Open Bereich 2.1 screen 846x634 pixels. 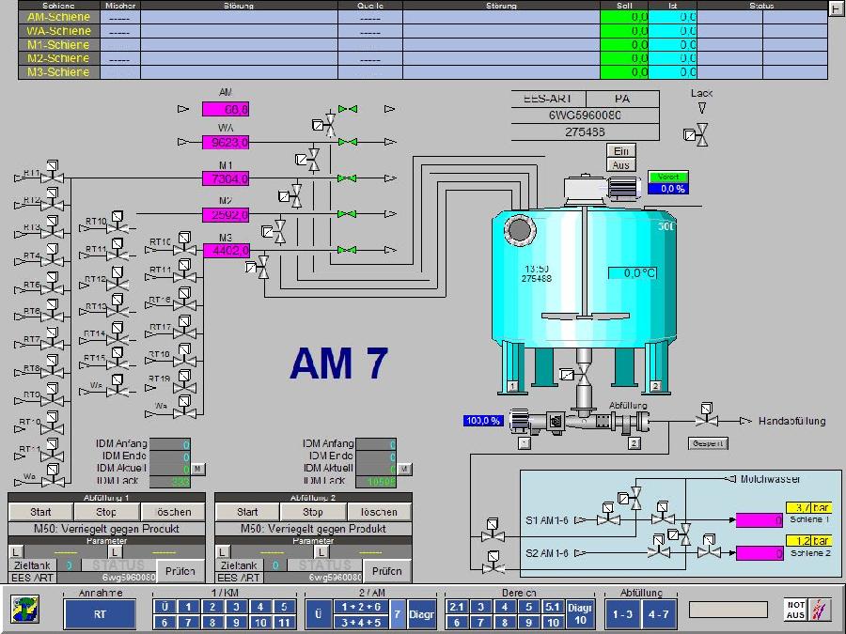tap(457, 607)
